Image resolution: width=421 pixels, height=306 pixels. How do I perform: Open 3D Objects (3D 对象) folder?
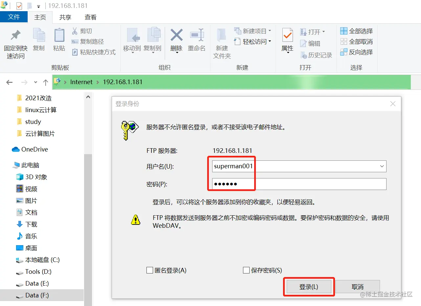32,177
